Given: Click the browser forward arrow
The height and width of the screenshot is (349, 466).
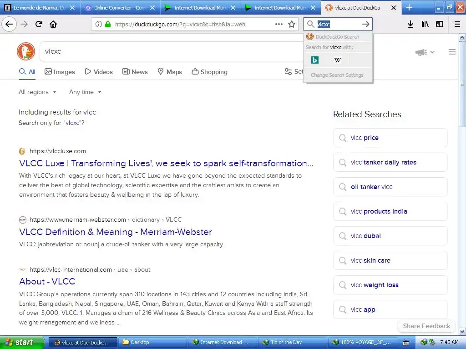Looking at the screenshot, I should click(24, 24).
